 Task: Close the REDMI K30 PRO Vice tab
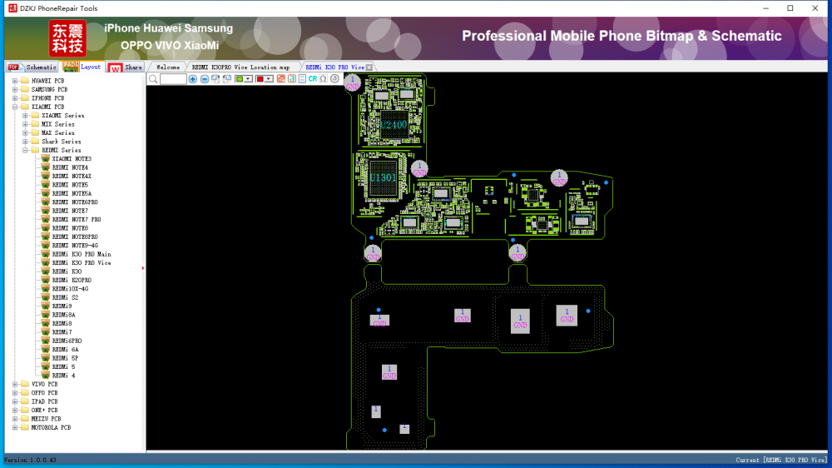tap(369, 67)
